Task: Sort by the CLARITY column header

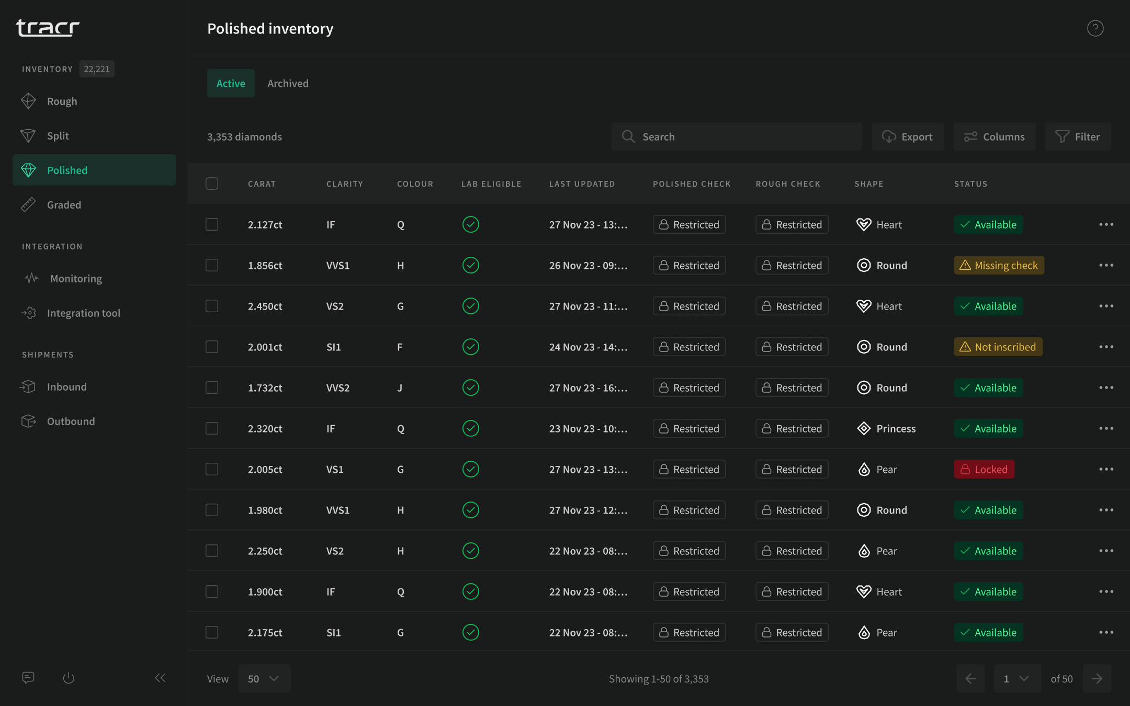Action: pyautogui.click(x=344, y=184)
